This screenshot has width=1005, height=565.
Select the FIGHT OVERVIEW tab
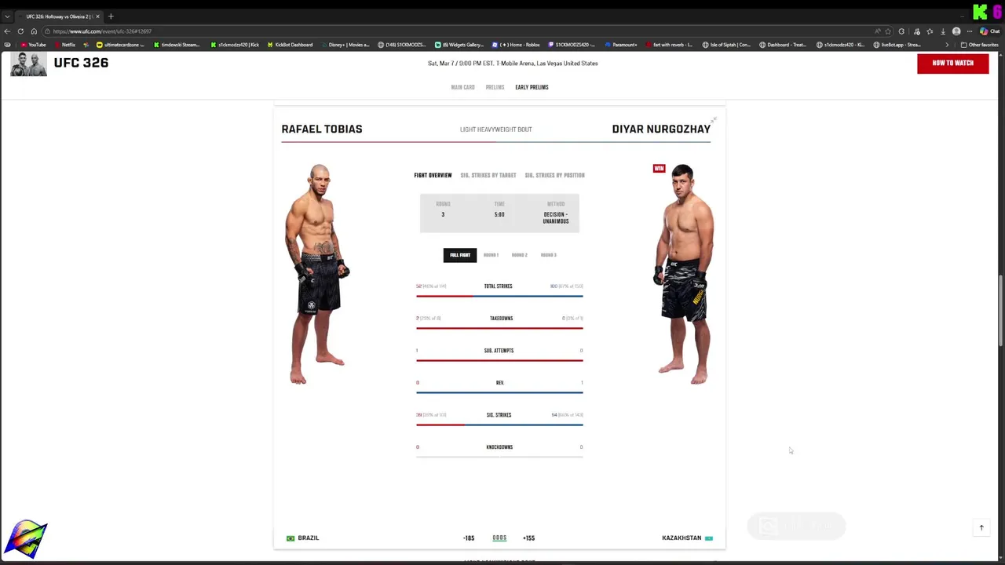(433, 176)
